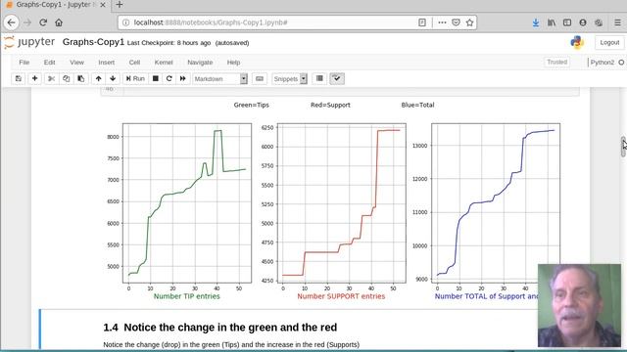This screenshot has height=352, width=627.
Task: Open the Firefox account icon
Action: coord(583,22)
